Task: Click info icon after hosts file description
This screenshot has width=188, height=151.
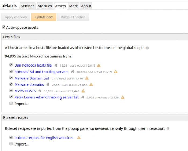Action: click(x=147, y=48)
